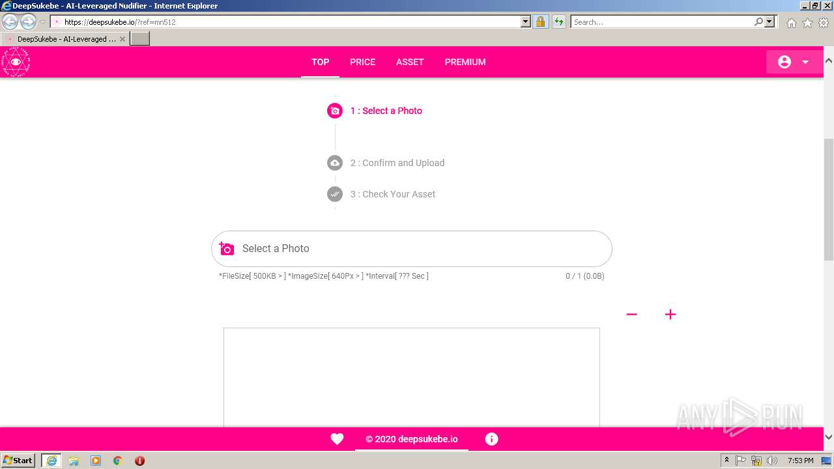Open the Tools gear icon
The height and width of the screenshot is (469, 834).
[824, 23]
